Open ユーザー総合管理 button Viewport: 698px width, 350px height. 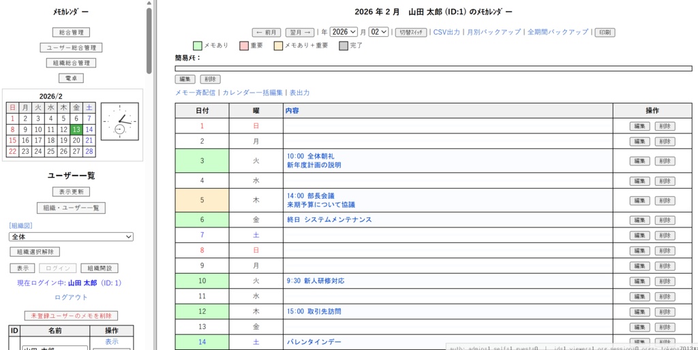(71, 48)
